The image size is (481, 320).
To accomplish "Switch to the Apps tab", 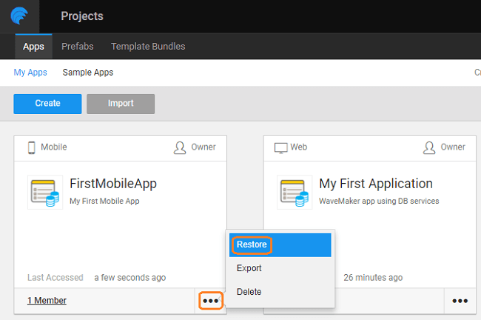I will pyautogui.click(x=33, y=46).
